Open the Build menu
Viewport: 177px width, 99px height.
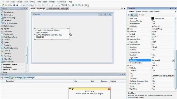click(26, 2)
